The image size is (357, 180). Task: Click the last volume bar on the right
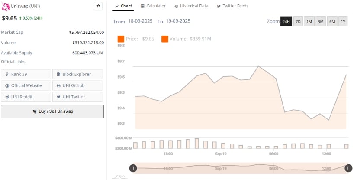[x=346, y=147]
